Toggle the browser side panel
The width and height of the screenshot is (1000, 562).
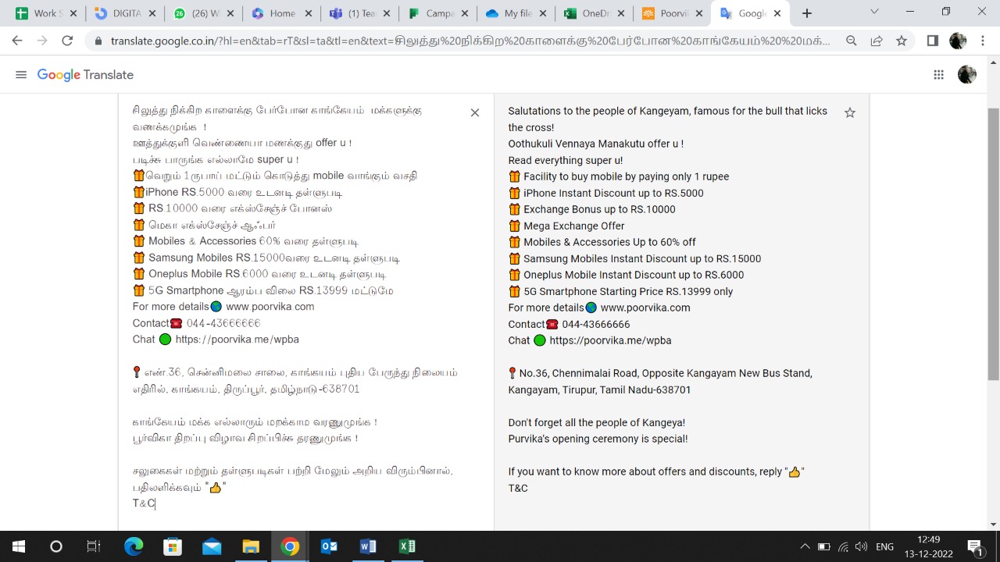coord(932,41)
